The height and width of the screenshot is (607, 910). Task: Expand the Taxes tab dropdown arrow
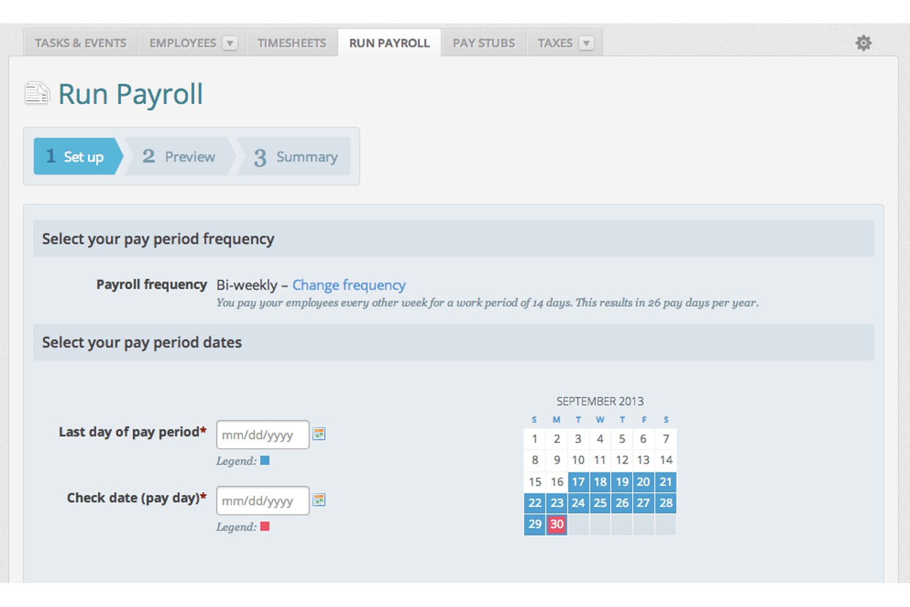(x=587, y=43)
